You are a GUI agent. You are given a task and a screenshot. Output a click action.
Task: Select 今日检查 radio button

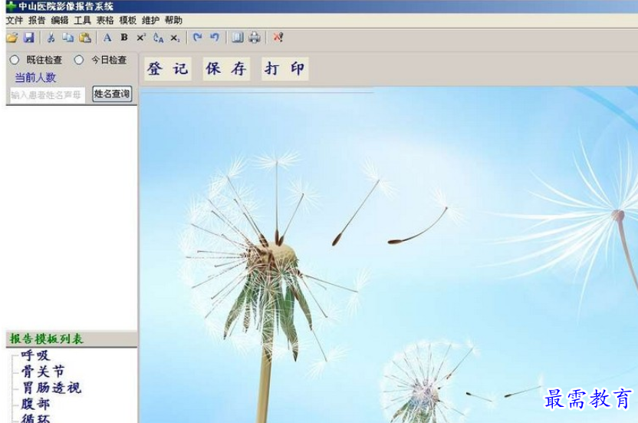(79, 60)
